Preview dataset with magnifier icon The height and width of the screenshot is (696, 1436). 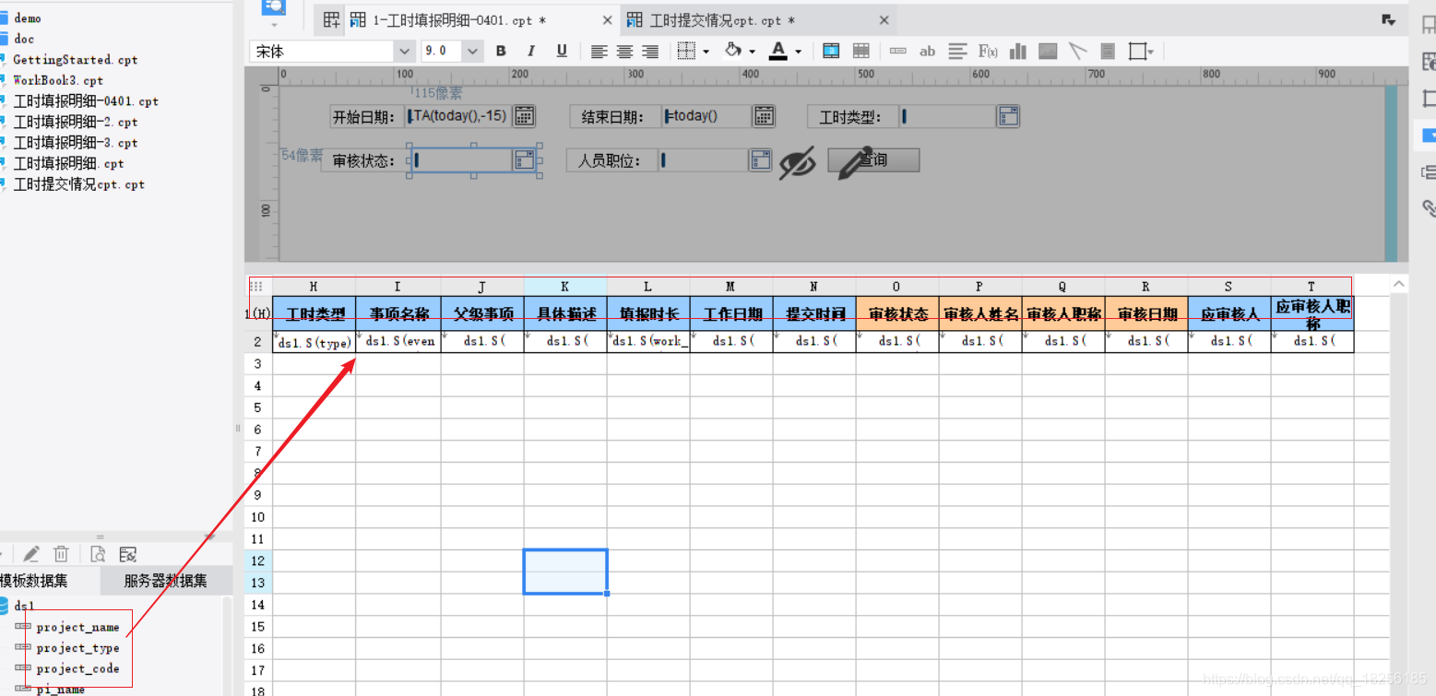pyautogui.click(x=98, y=554)
